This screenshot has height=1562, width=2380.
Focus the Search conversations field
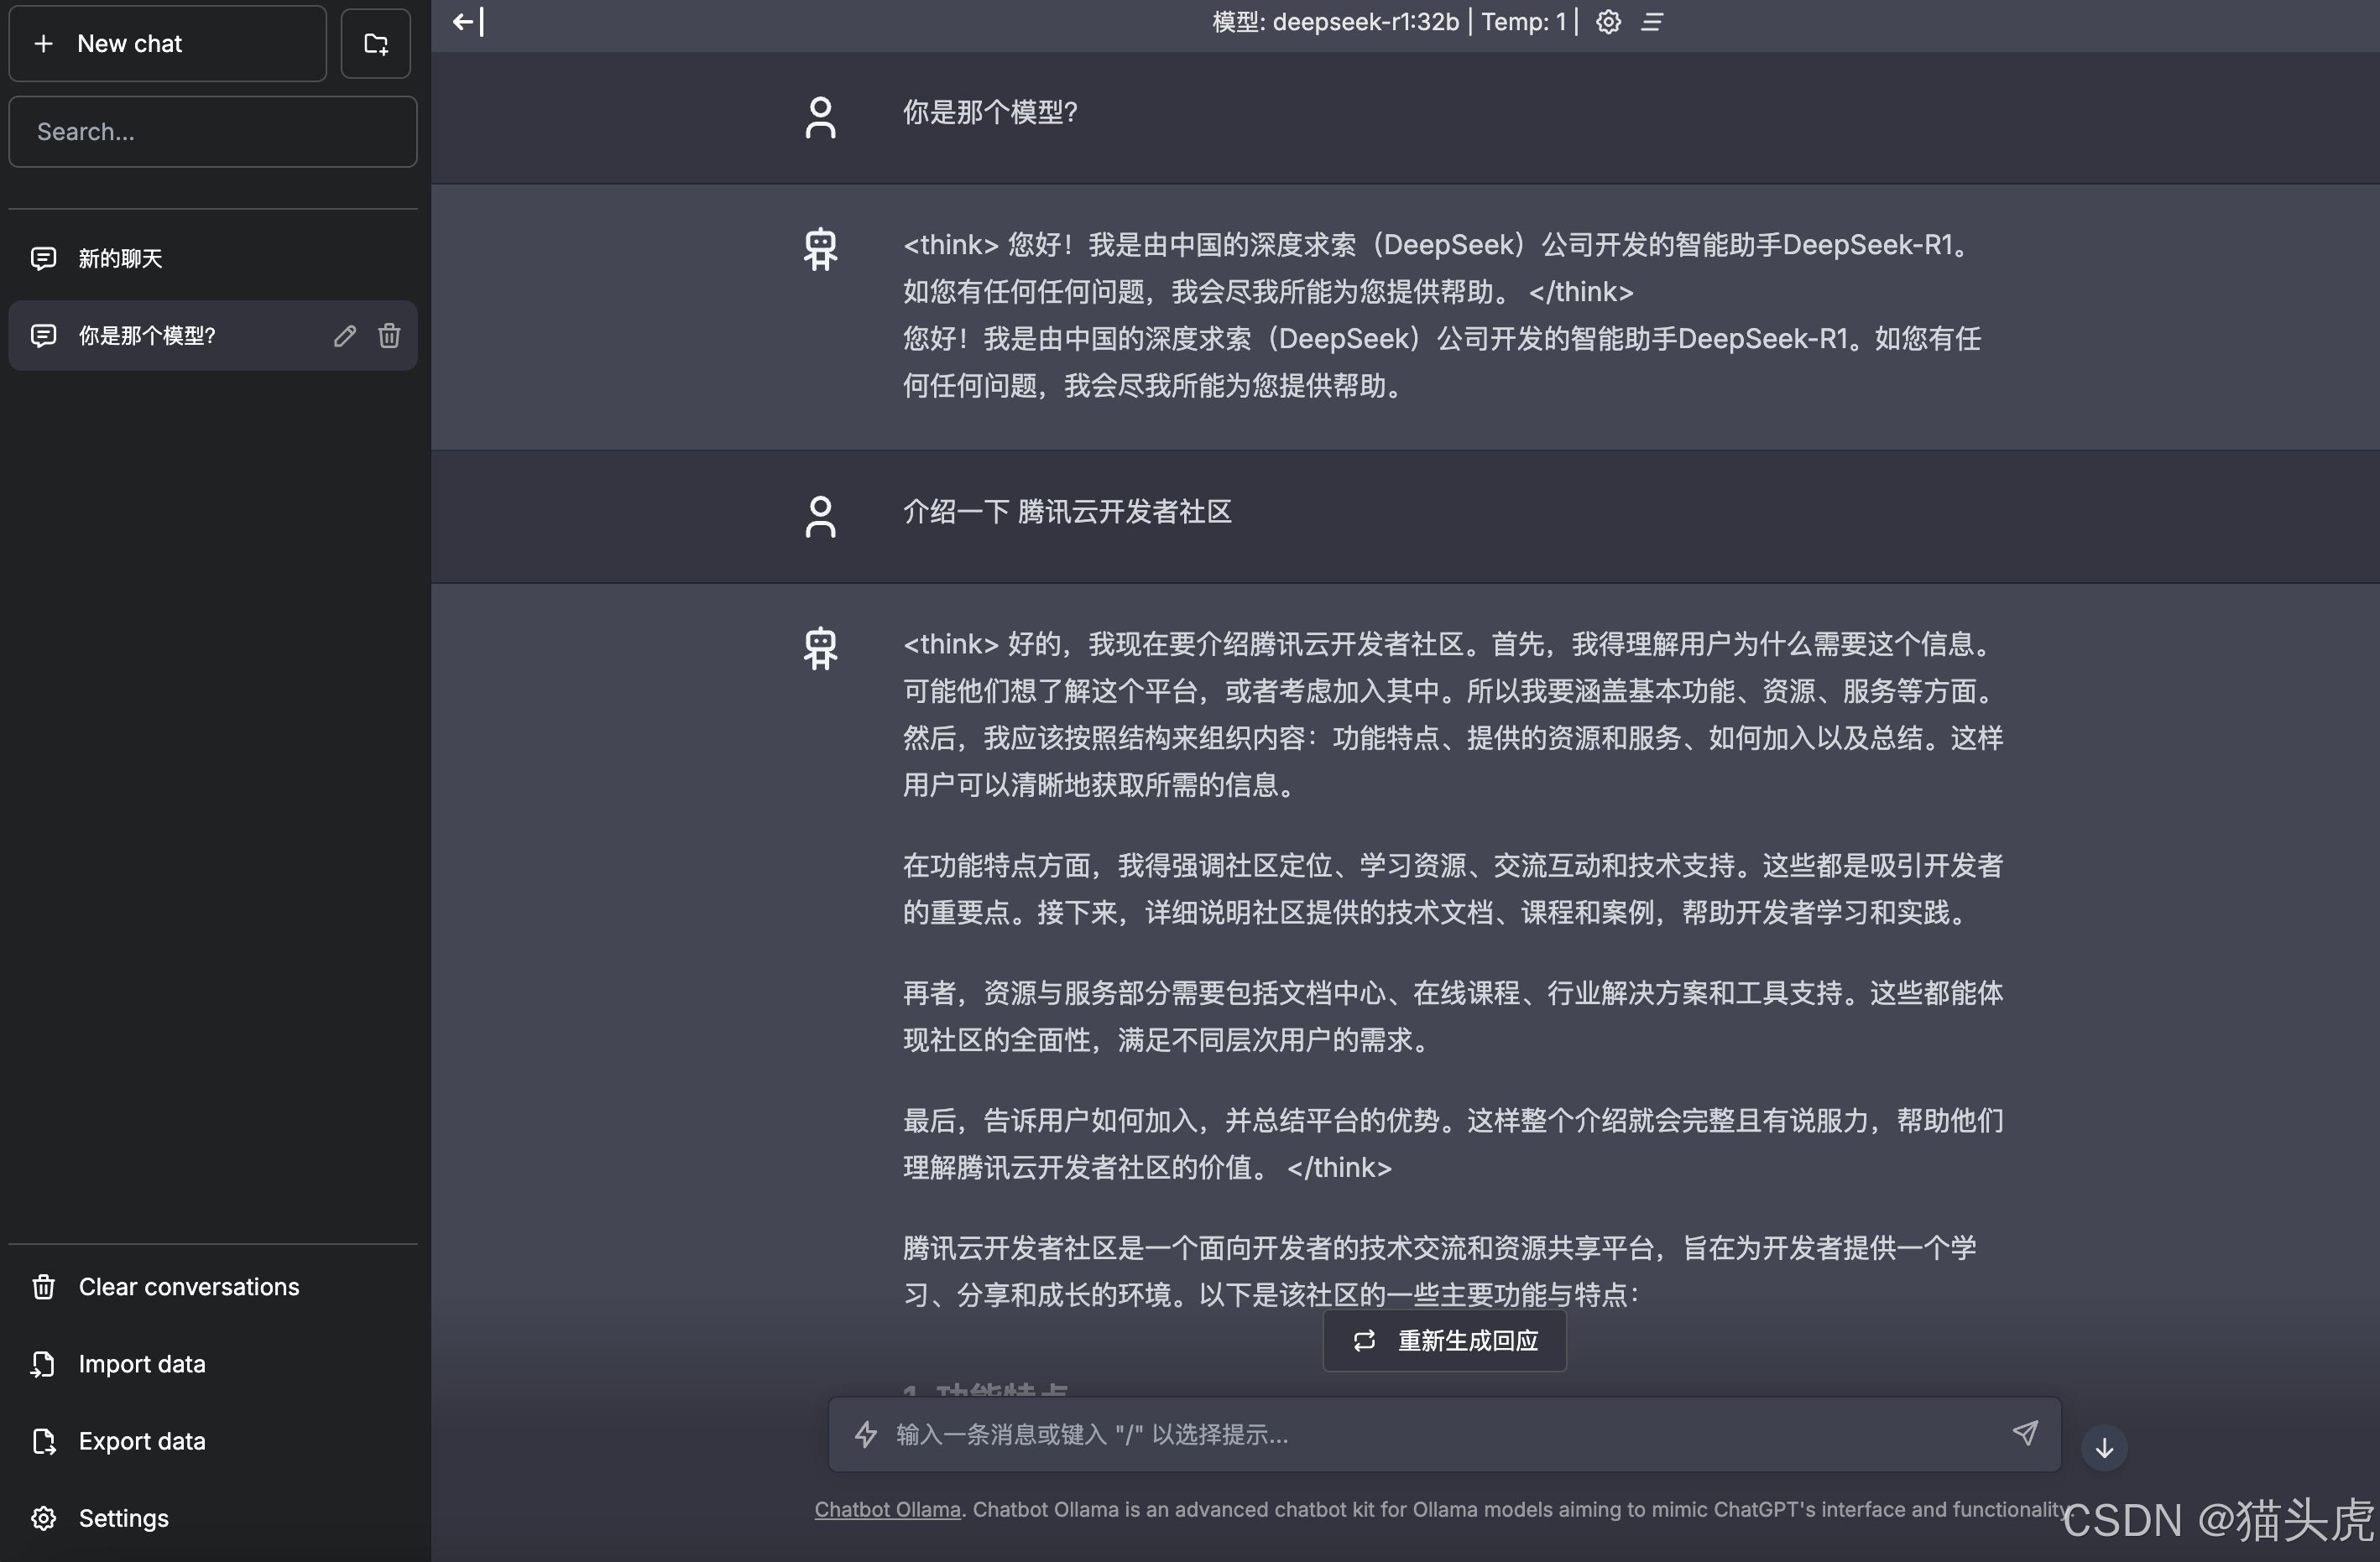pos(212,132)
